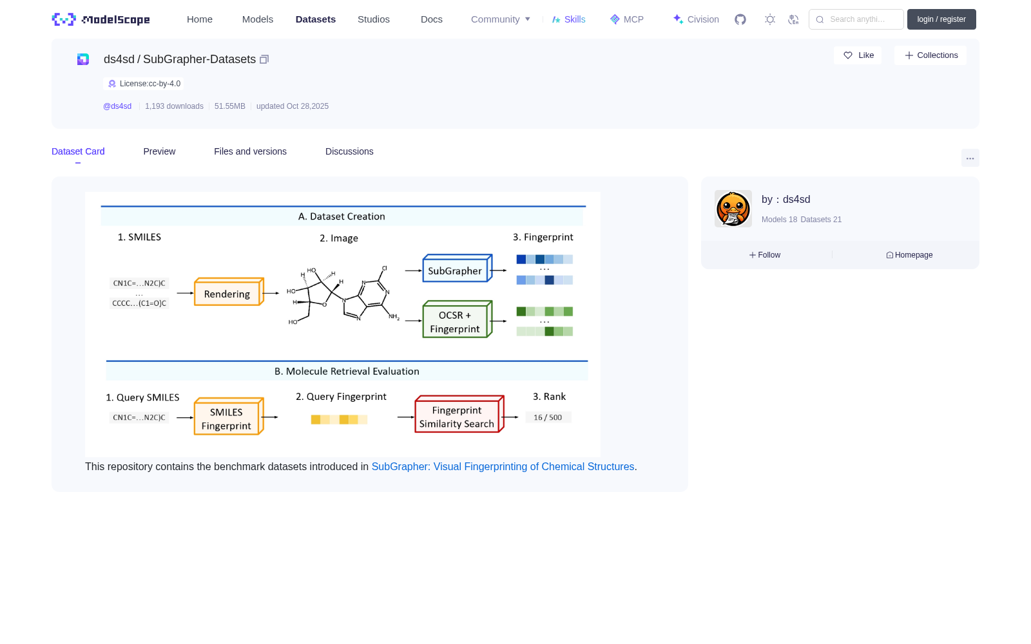Switch to the Files and versions tab
1031x644 pixels.
[x=250, y=151]
